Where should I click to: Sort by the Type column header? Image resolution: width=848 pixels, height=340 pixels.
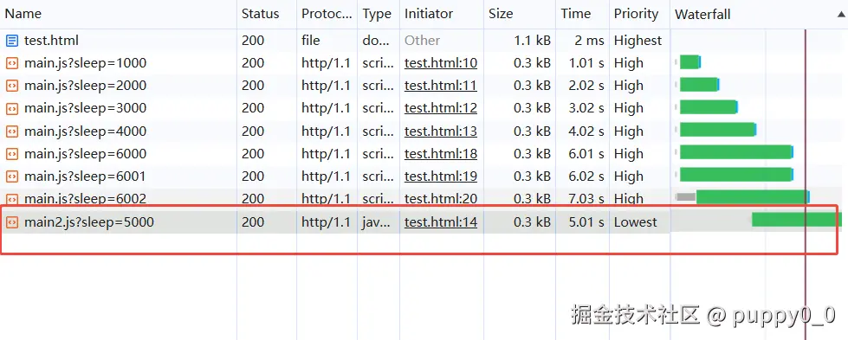(x=377, y=14)
